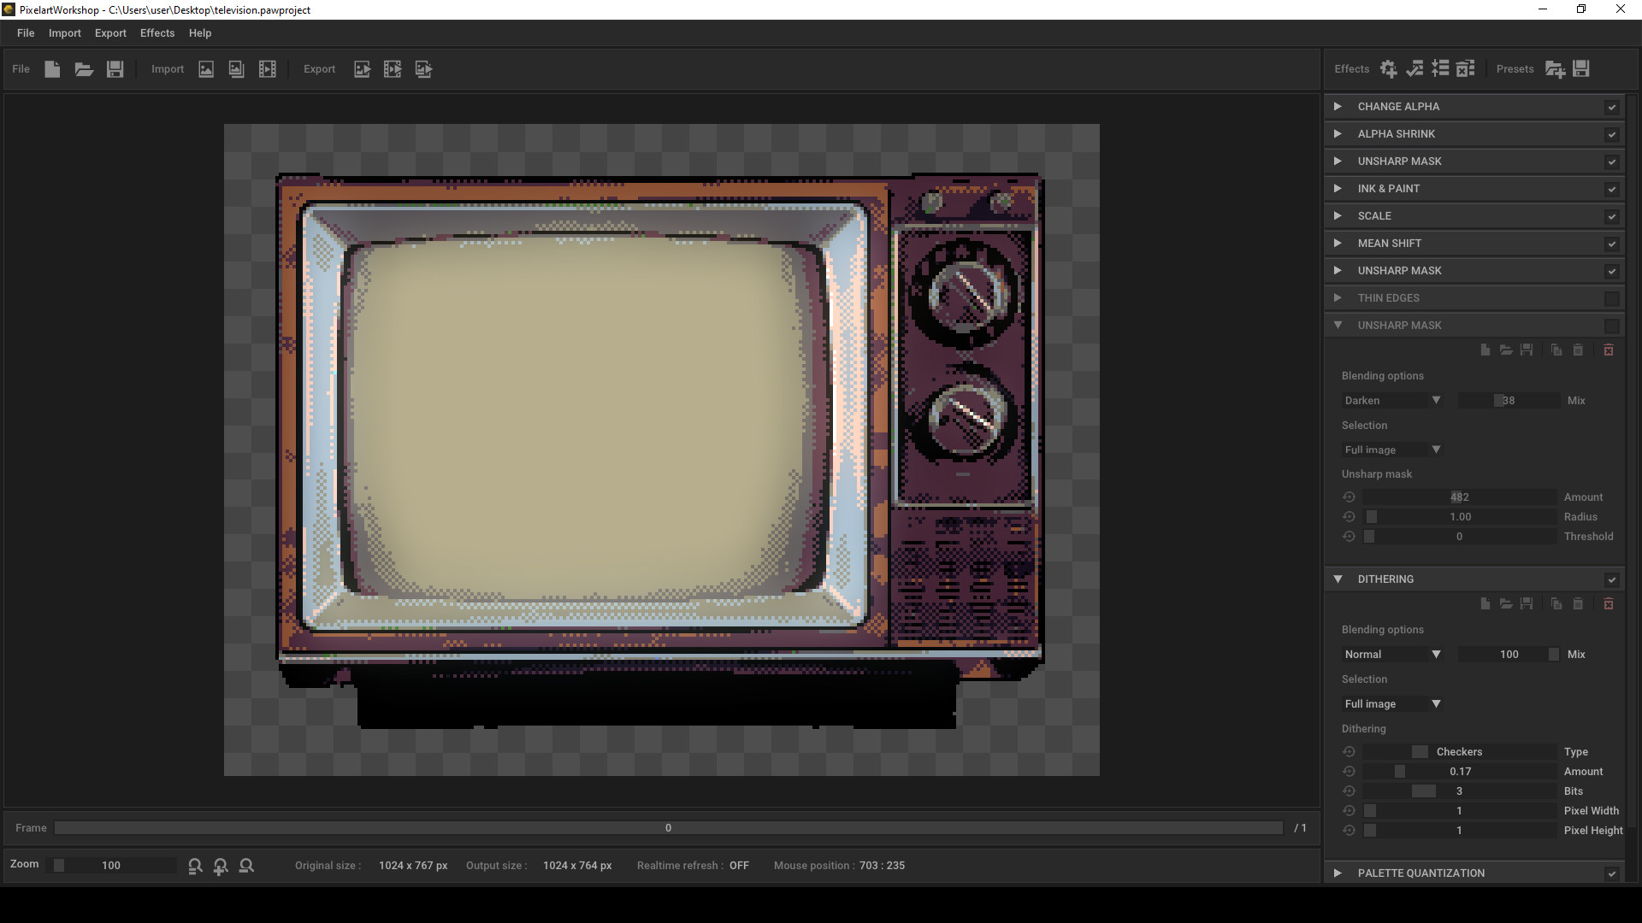Screen dimensions: 1642x923
Task: Open the Help menu
Action: (200, 33)
